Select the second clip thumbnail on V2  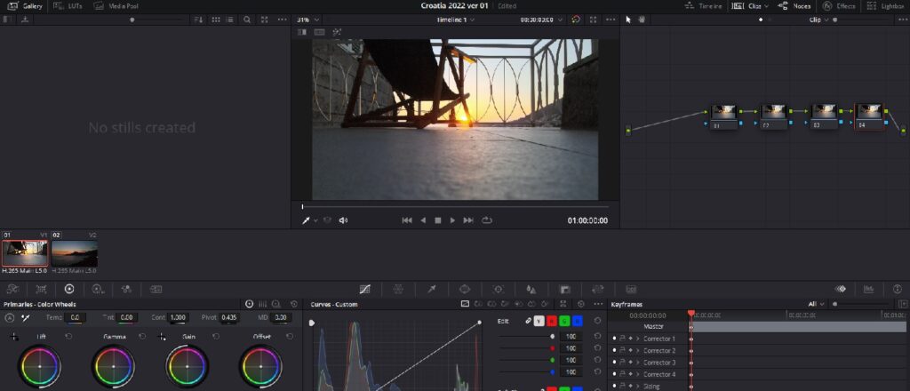tap(75, 253)
